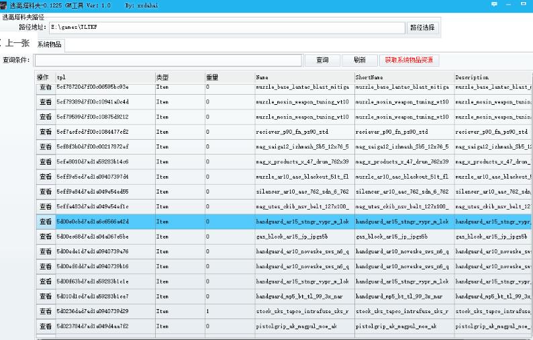Image resolution: width=533 pixels, height=340 pixels.
Task: Click the Name column header
Action: click(x=305, y=77)
